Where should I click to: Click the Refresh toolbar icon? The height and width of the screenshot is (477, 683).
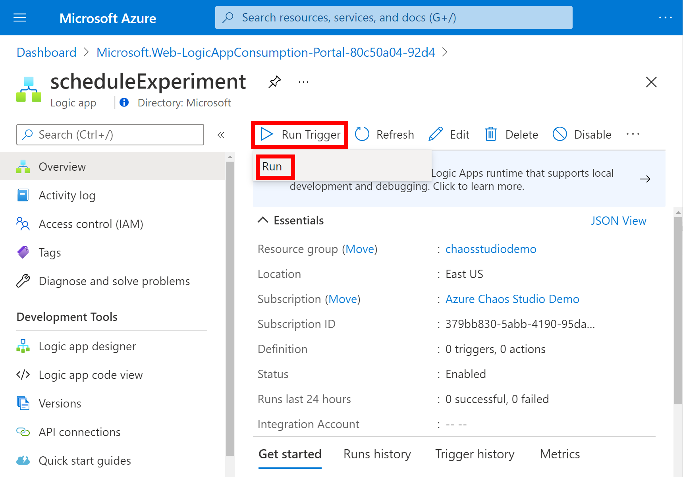(362, 134)
